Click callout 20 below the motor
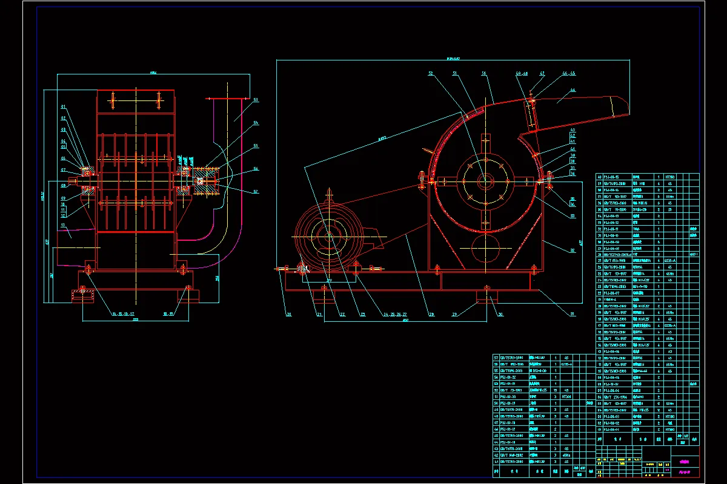This screenshot has height=484, width=727. 289,314
